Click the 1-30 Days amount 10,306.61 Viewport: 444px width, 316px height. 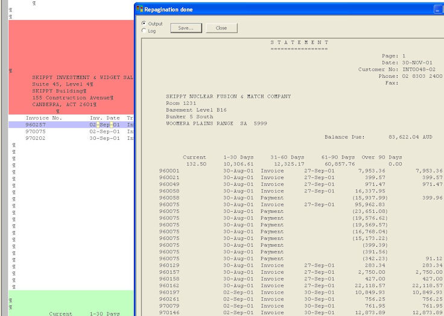pyautogui.click(x=238, y=164)
